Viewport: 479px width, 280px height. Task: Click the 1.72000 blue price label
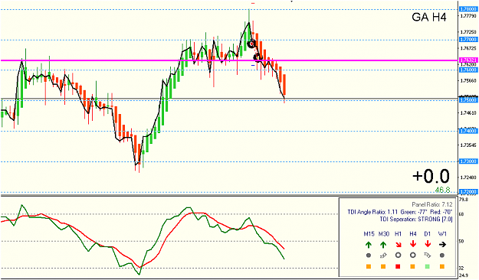(x=468, y=192)
